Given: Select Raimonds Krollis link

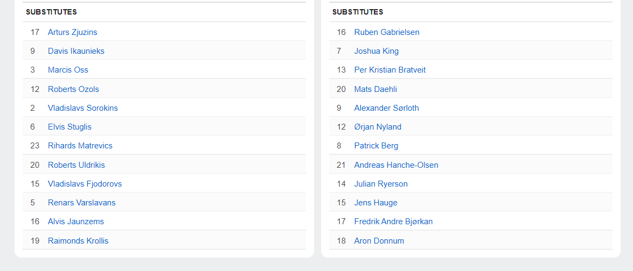Looking at the screenshot, I should [78, 241].
